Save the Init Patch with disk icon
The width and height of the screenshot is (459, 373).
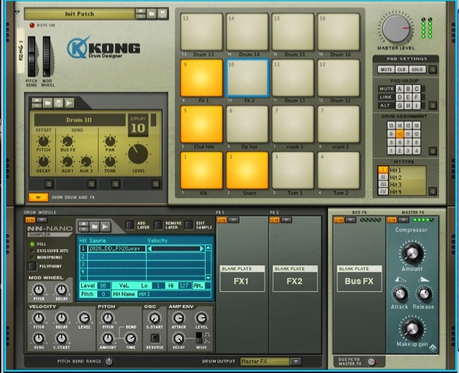click(x=162, y=14)
